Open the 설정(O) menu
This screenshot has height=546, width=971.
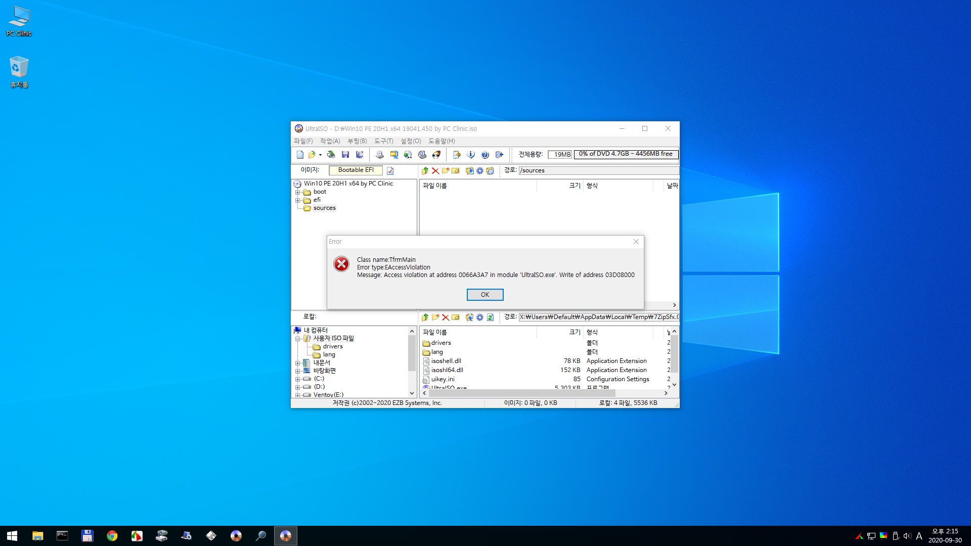click(x=411, y=141)
